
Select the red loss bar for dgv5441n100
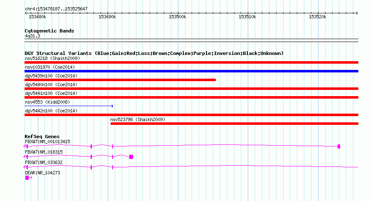click(x=191, y=97)
